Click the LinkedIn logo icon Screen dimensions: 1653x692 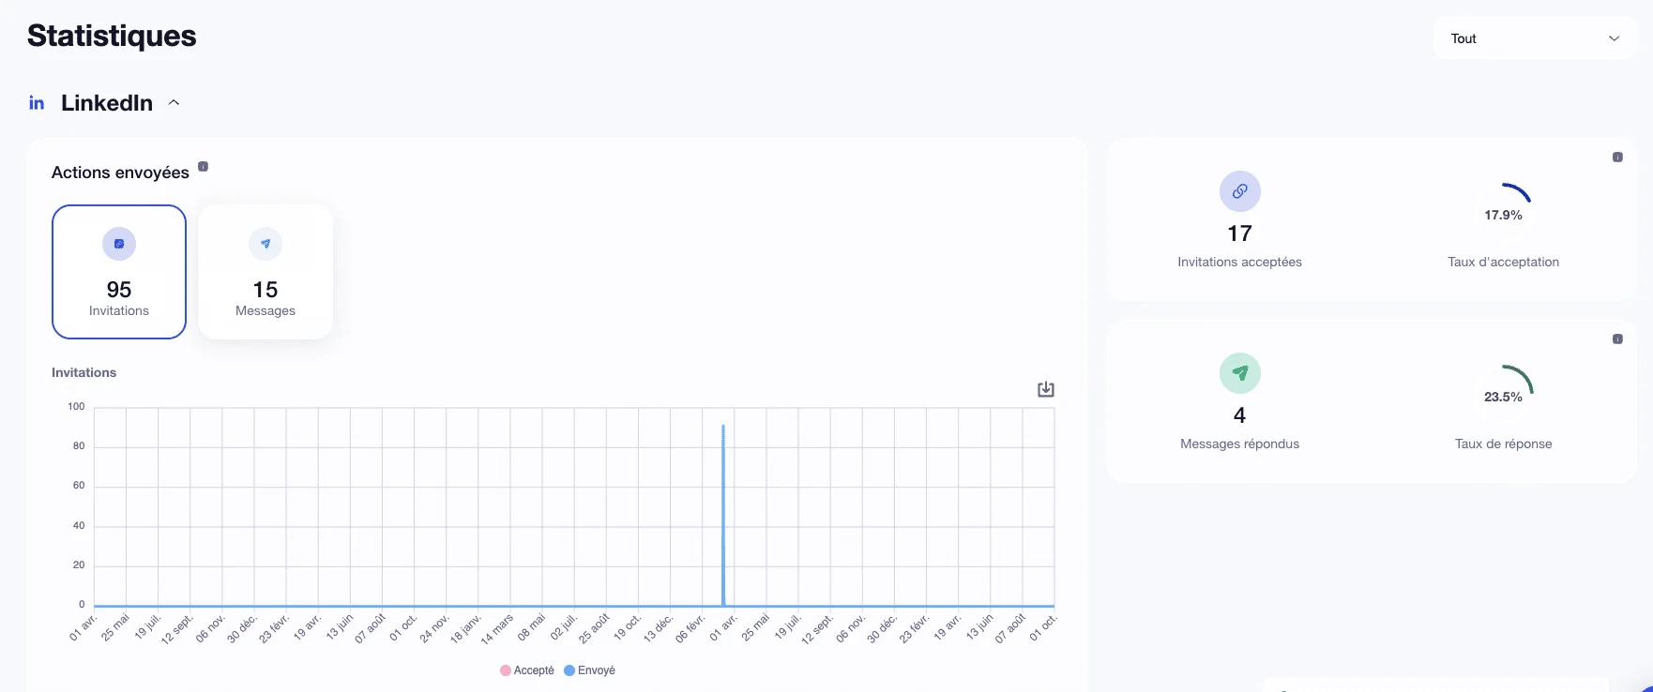(37, 103)
